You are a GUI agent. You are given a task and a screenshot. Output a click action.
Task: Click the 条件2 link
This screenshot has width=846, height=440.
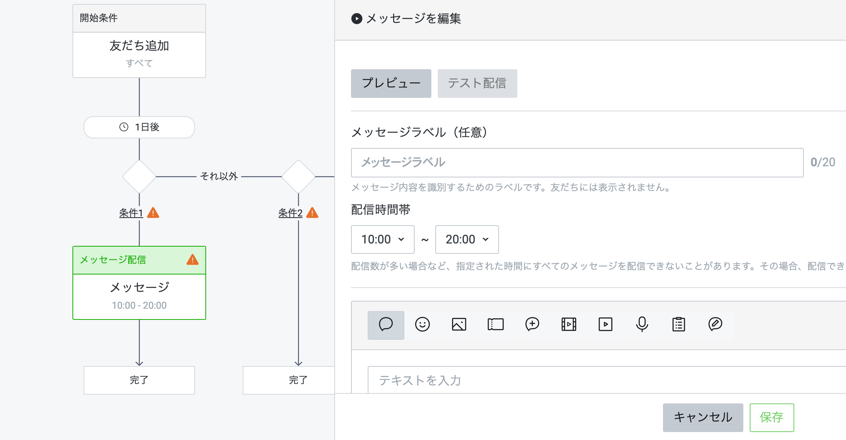point(290,213)
